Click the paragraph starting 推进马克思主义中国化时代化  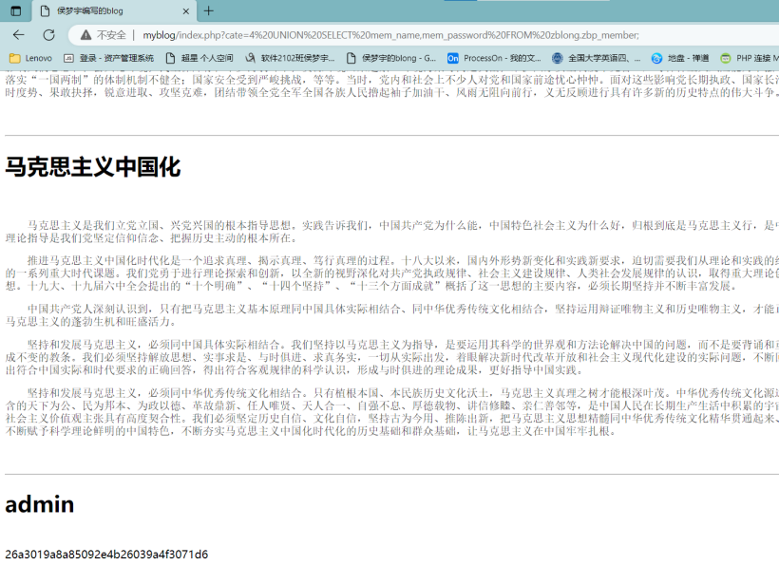point(392,273)
